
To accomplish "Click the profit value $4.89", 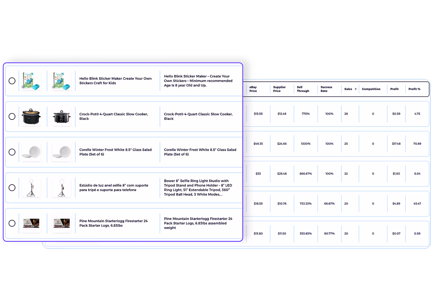I will (396, 204).
